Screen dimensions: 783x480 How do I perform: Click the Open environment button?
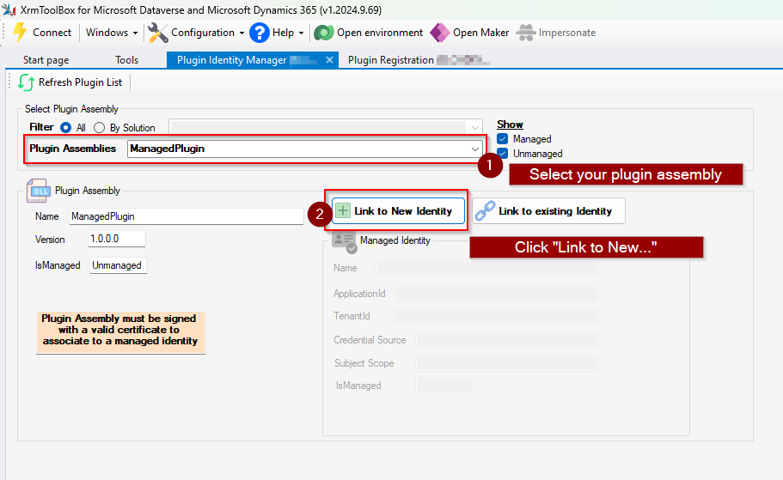click(369, 33)
